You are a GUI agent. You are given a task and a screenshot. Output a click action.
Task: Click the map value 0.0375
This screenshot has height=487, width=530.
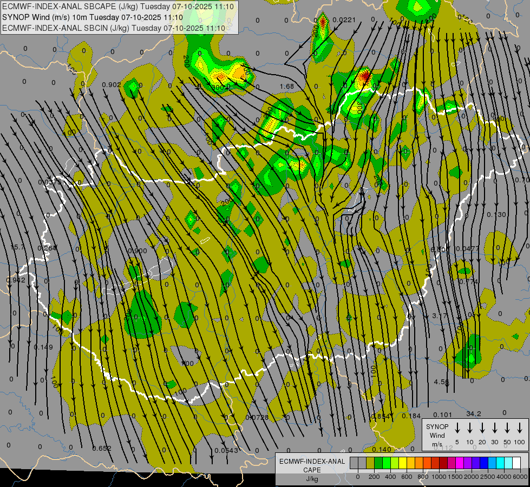pos(50,182)
